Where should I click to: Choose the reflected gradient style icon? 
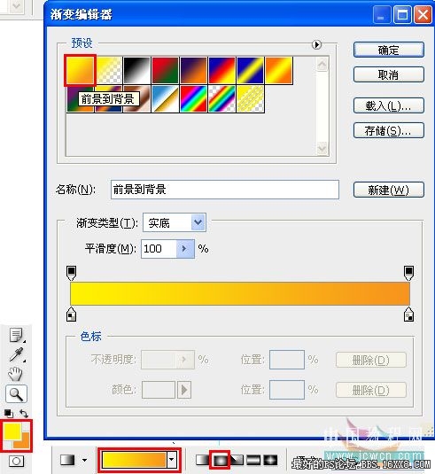(253, 460)
